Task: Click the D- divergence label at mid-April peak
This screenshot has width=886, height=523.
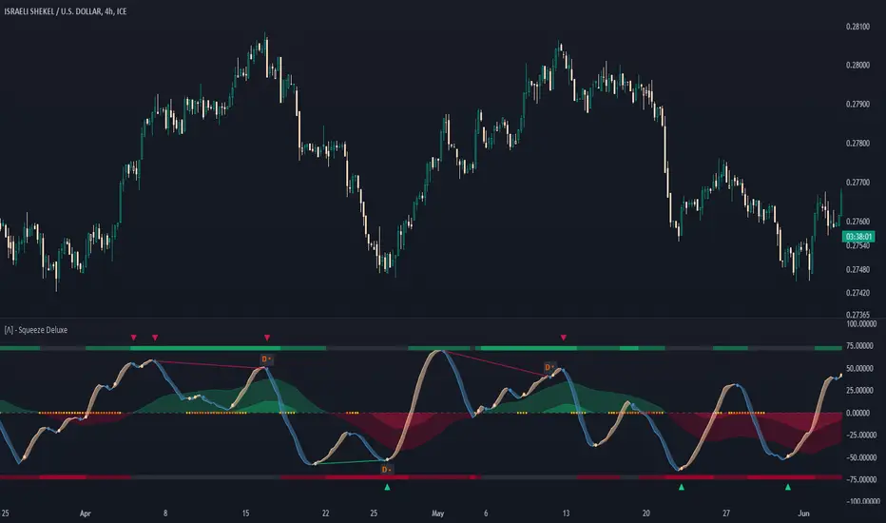Action: click(x=267, y=358)
